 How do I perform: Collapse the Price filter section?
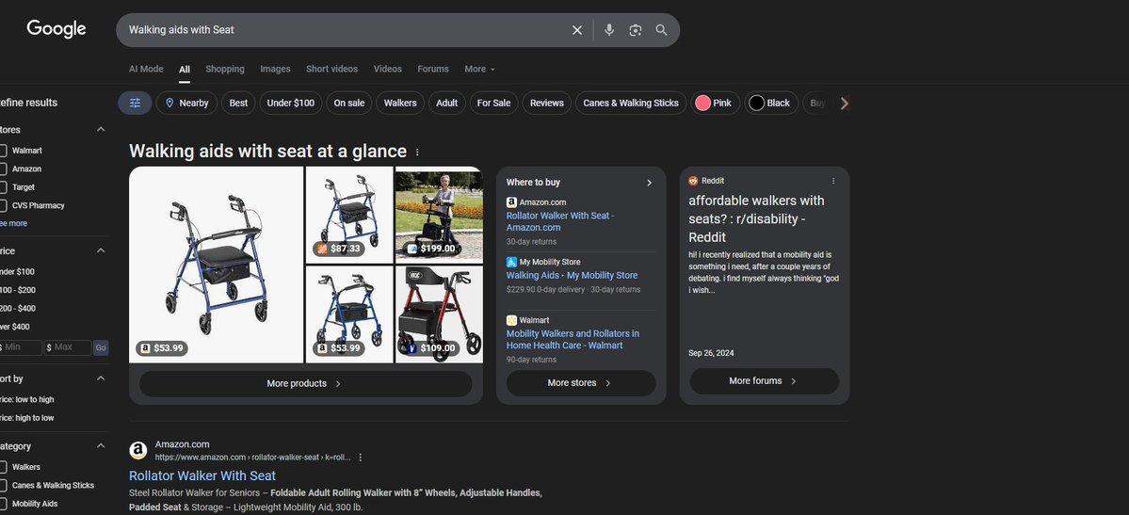[101, 250]
